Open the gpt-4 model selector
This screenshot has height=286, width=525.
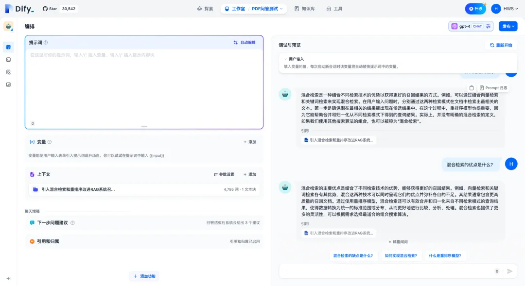point(465,26)
